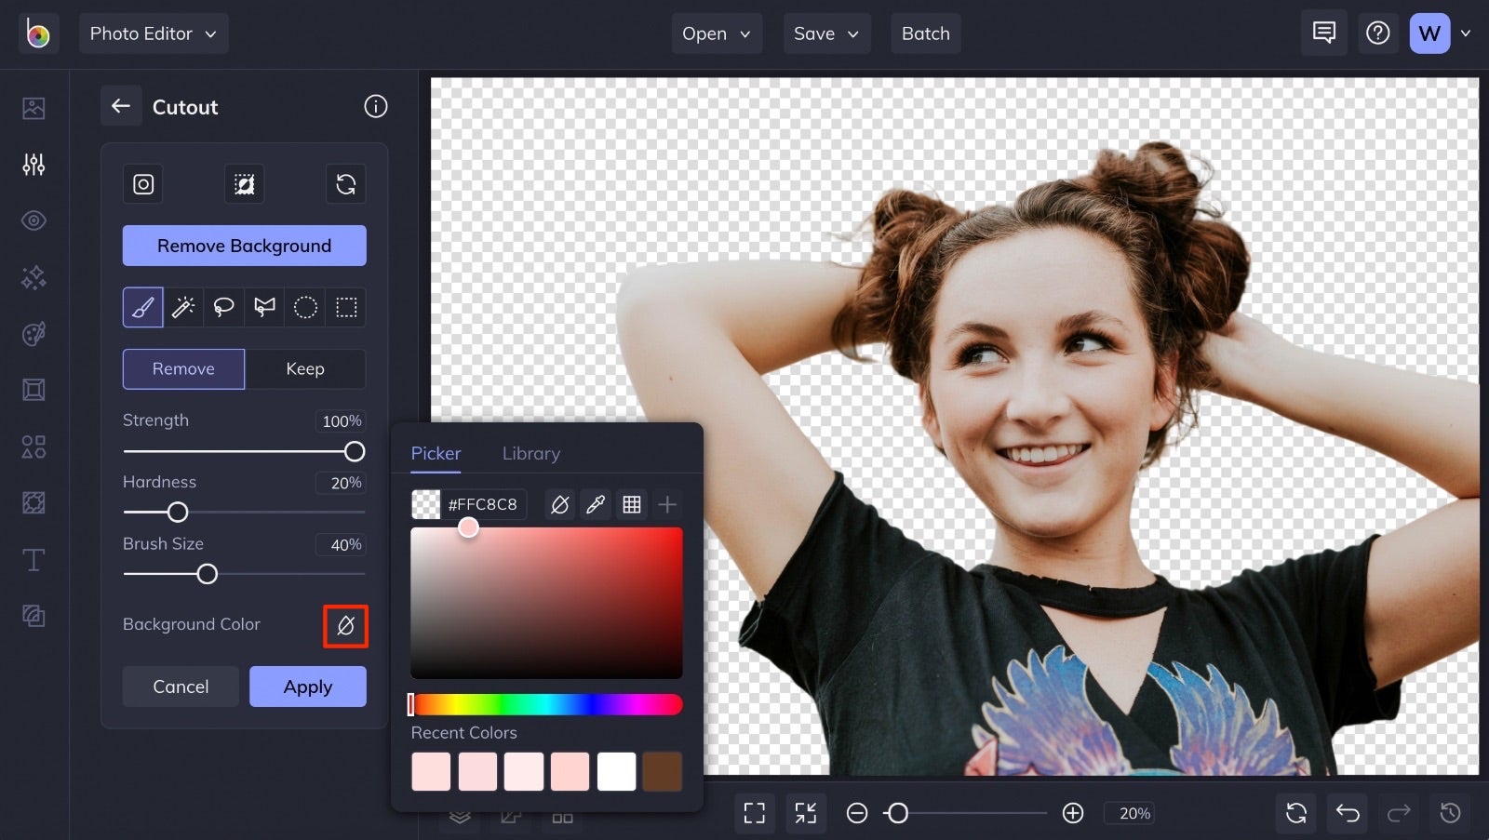Open the Photo Editor mode dropdown
1489x840 pixels.
tap(154, 33)
